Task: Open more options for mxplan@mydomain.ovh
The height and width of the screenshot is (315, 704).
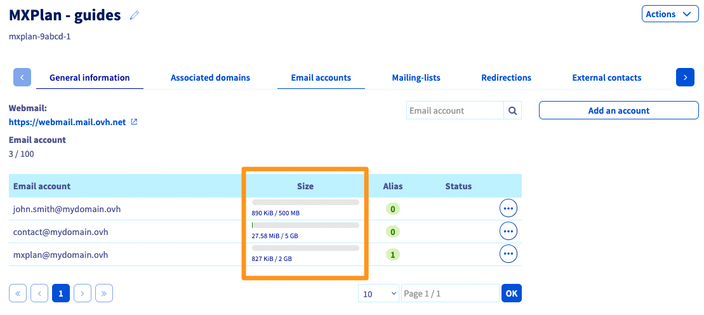Action: tap(508, 254)
